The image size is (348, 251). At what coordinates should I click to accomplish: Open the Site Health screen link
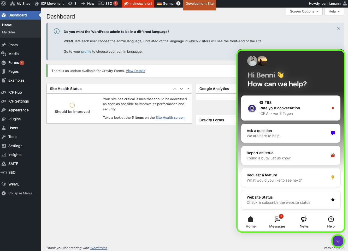tap(170, 118)
